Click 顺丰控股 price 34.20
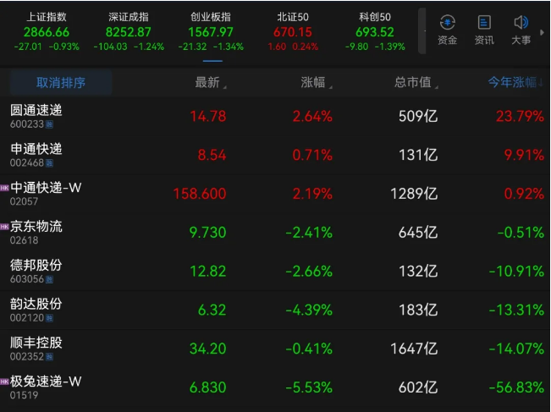The height and width of the screenshot is (412, 551). tap(208, 349)
